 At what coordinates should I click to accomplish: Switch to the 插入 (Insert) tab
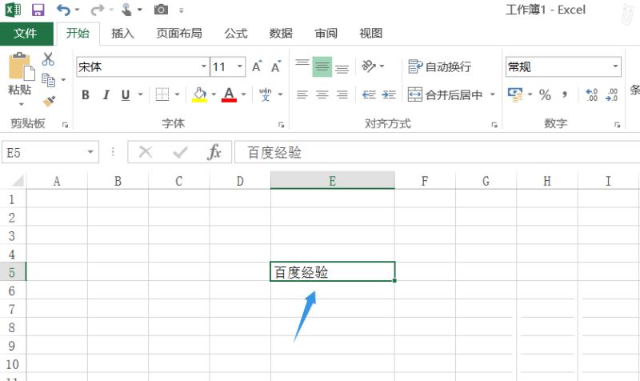(x=122, y=34)
